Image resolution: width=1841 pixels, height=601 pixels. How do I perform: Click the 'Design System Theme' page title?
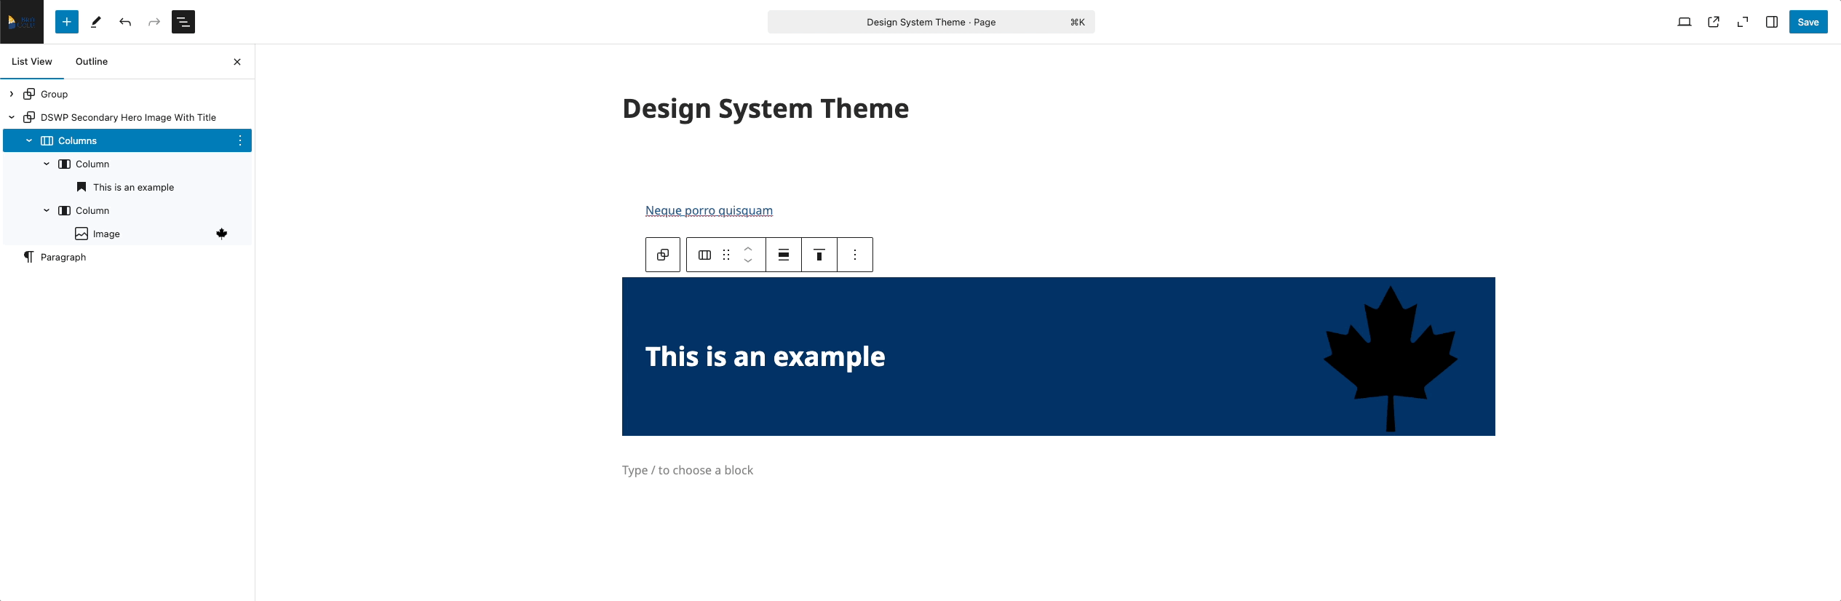[766, 108]
